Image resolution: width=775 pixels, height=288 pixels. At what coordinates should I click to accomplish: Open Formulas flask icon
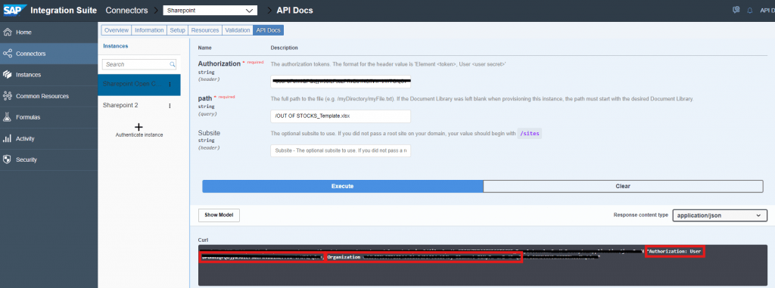point(8,117)
